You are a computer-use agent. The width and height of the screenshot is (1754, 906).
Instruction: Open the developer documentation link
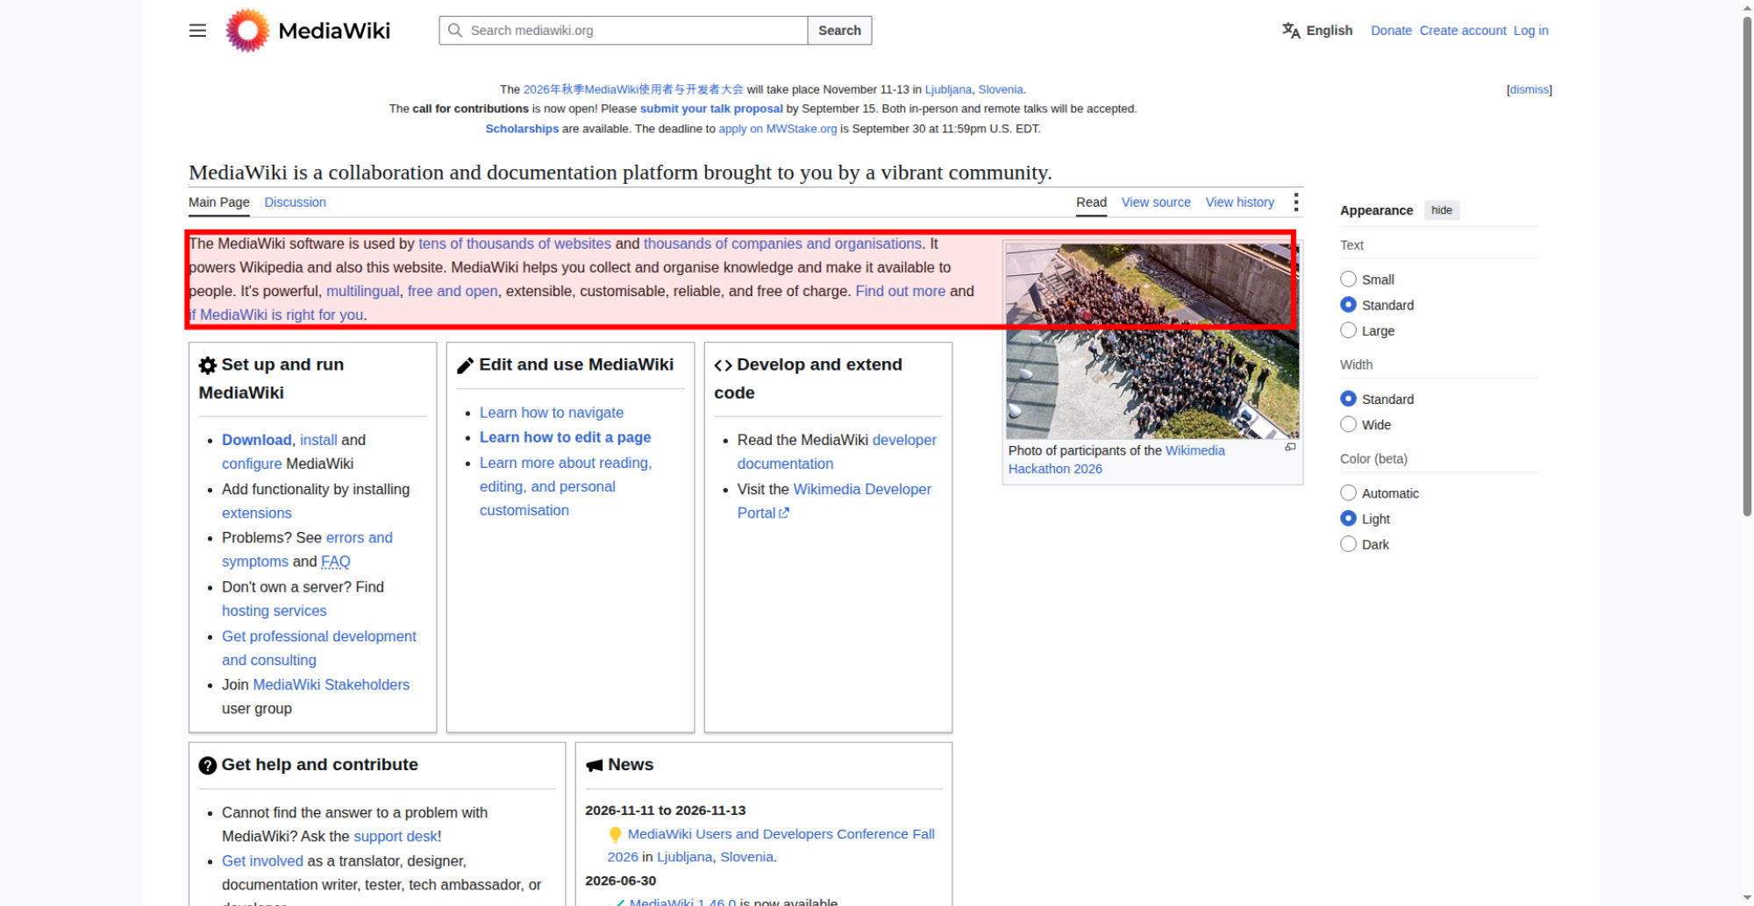click(837, 452)
